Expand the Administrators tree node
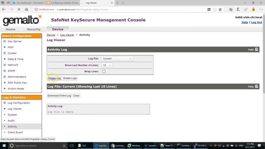This screenshot has width=265, height=149. point(5,77)
